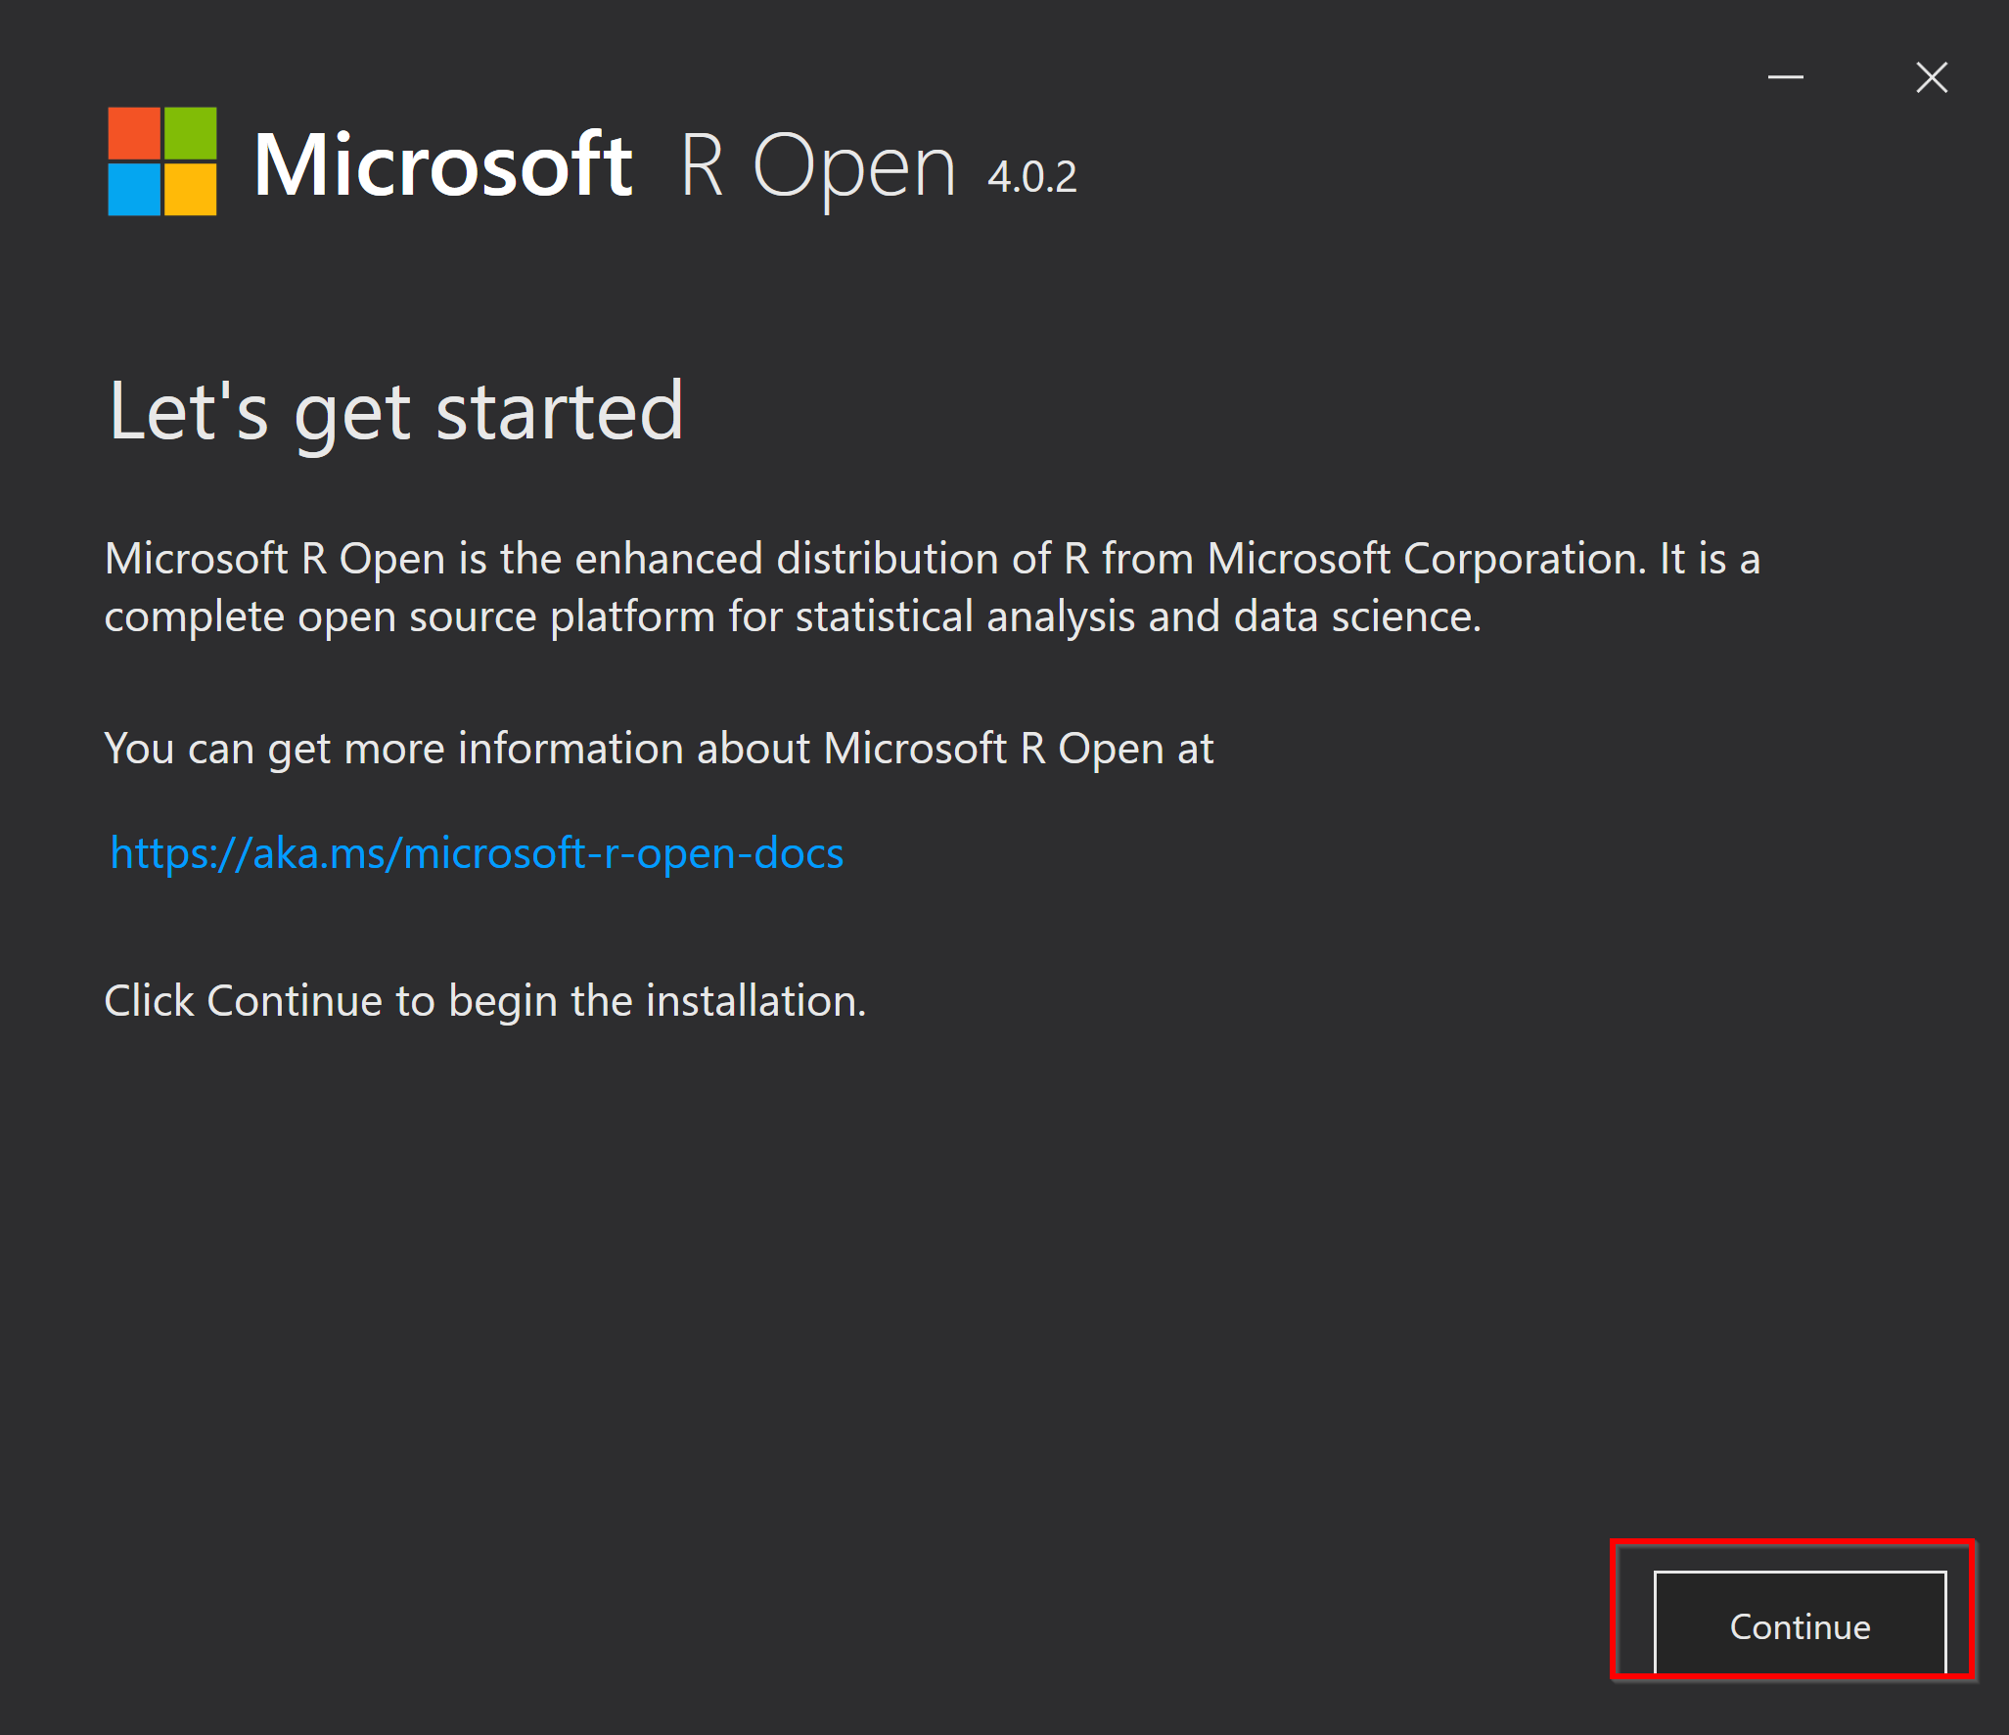
Task: Click the Click Continue to begin instruction text
Action: click(x=485, y=1002)
